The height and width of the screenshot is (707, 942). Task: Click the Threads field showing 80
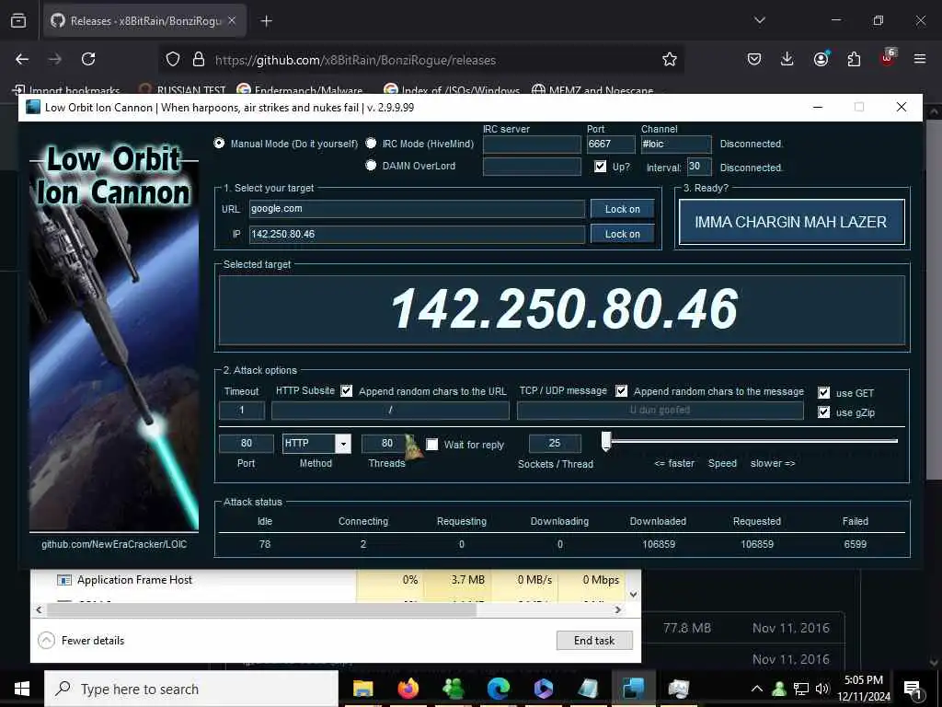(x=387, y=443)
